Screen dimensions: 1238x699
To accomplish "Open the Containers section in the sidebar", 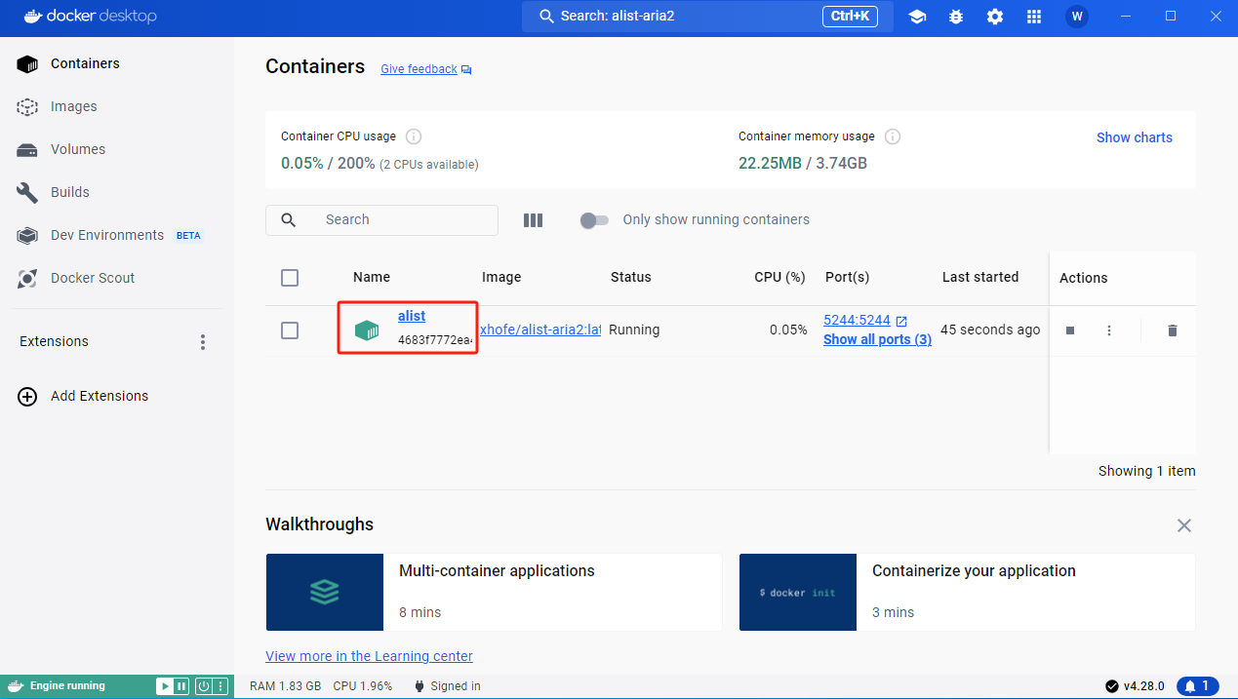I will pyautogui.click(x=86, y=63).
